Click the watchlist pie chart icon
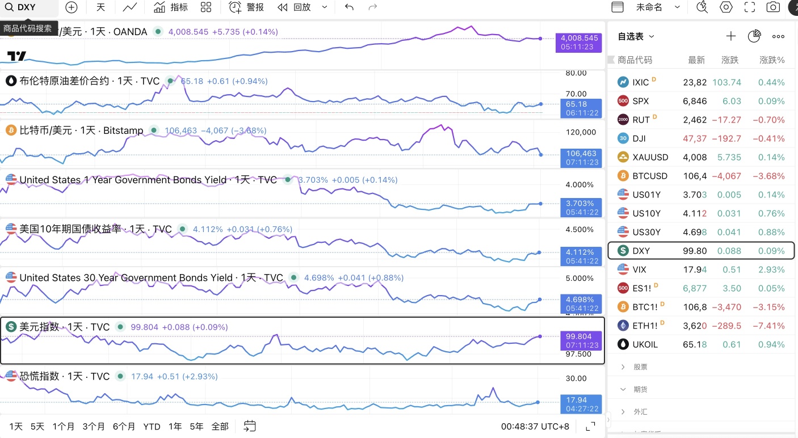This screenshot has height=438, width=798. pos(754,36)
